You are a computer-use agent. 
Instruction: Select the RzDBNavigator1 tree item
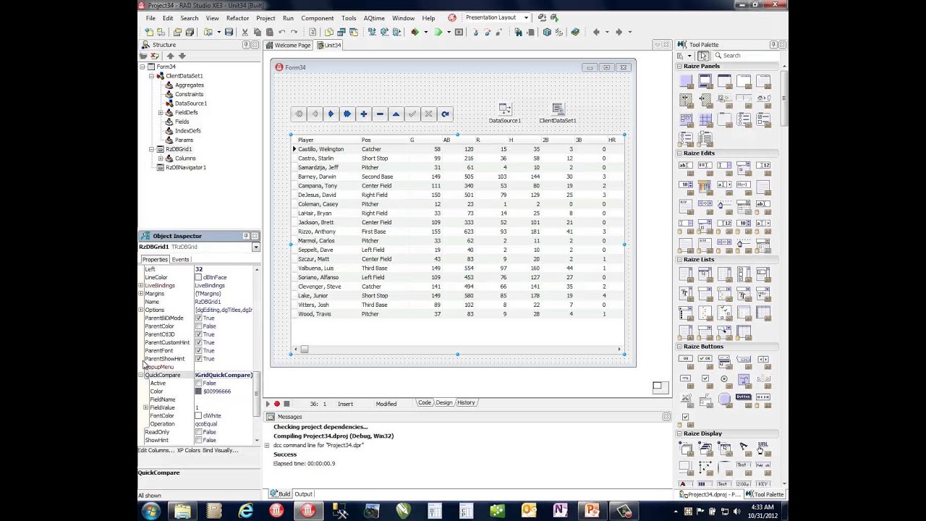point(186,167)
